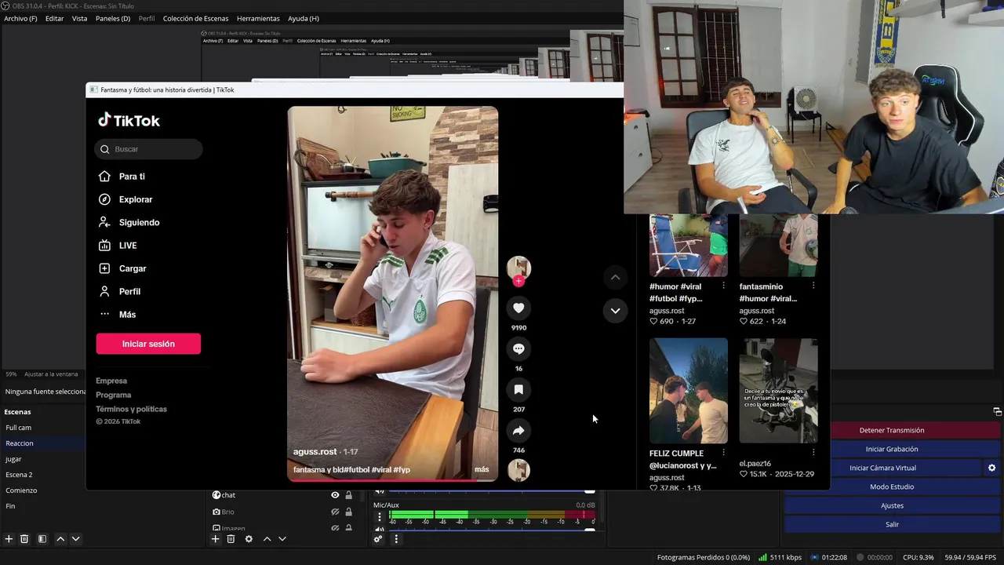The height and width of the screenshot is (565, 1004).
Task: Open options menu for FELIZ CUMPLE video
Action: [x=723, y=452]
